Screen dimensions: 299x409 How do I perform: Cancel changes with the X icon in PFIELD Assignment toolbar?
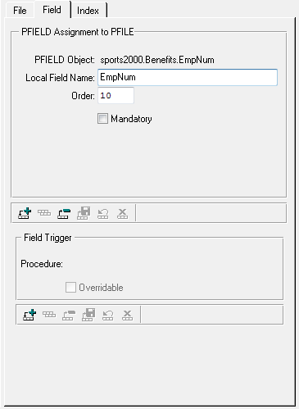click(122, 213)
